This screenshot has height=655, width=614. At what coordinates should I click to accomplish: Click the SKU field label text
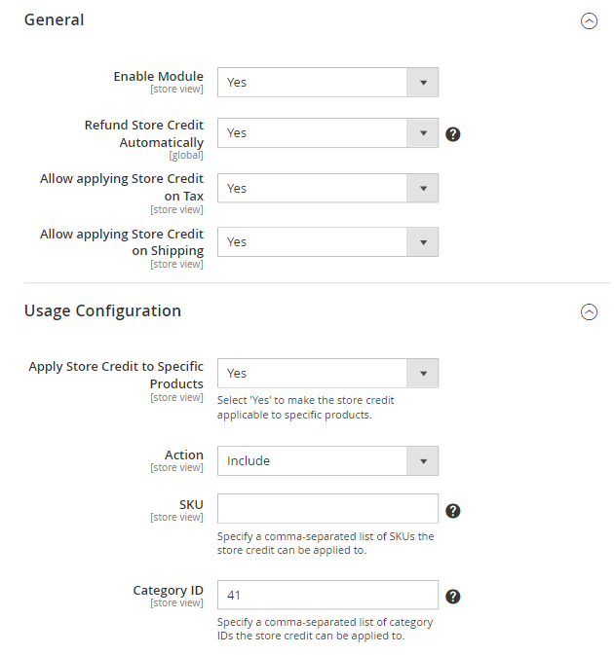[x=191, y=505]
